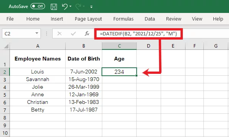Open Customize Quick Access Toolbar menu

coord(92,7)
